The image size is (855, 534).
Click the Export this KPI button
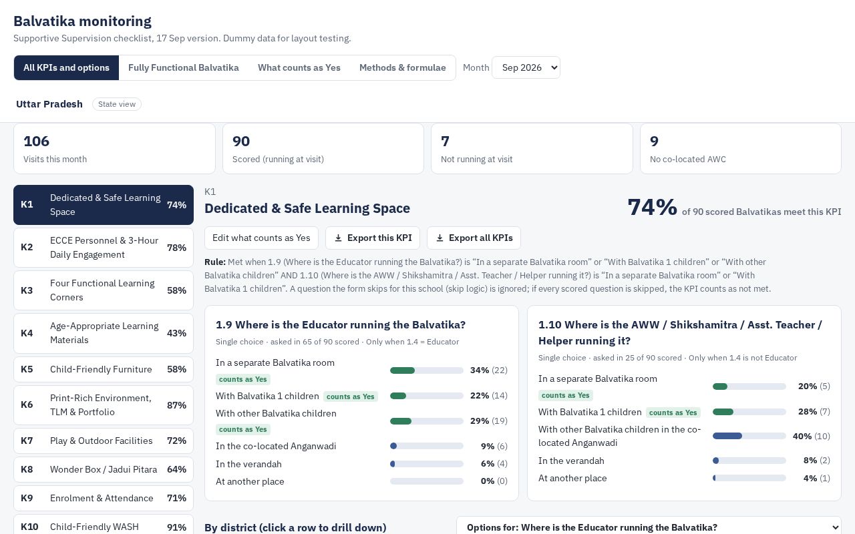[373, 238]
